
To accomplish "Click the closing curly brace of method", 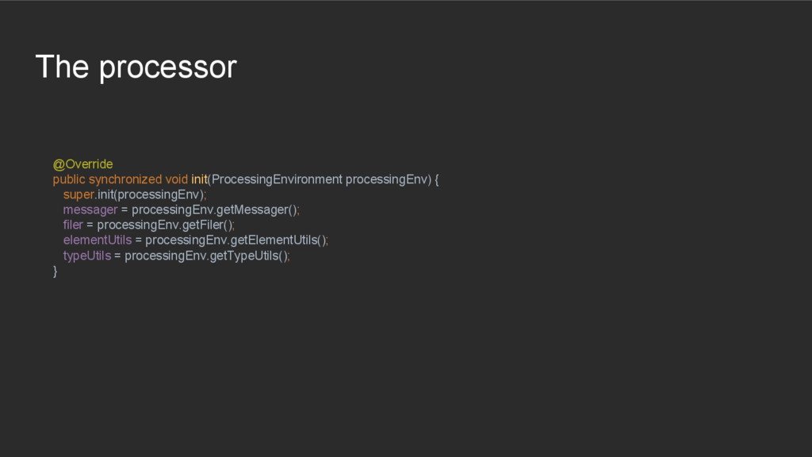I will coord(56,271).
